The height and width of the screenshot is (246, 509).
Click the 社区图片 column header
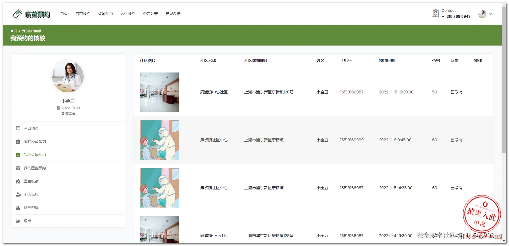tap(148, 61)
